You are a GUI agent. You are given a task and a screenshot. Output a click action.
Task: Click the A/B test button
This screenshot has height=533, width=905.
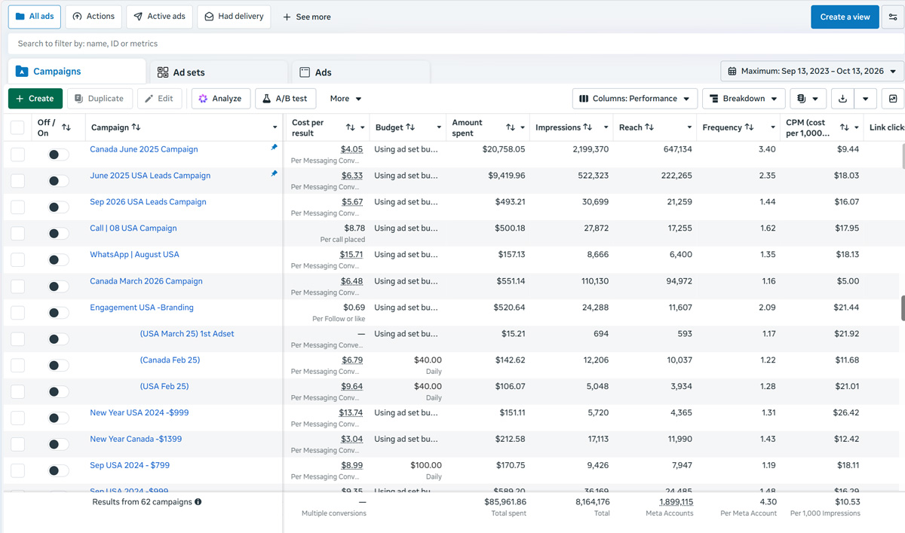(x=285, y=99)
